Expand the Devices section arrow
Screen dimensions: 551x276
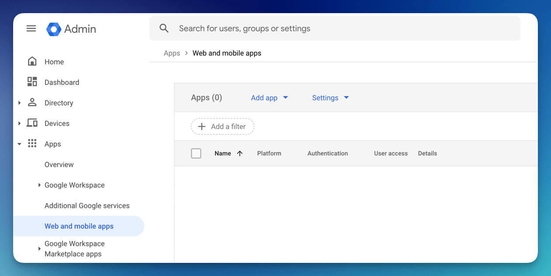(19, 123)
